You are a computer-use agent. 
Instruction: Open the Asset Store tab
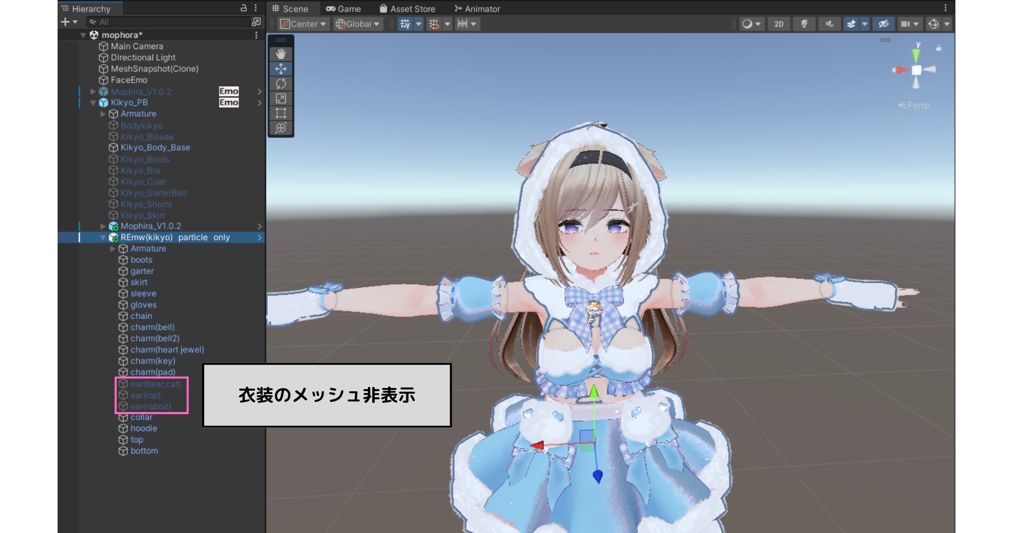(408, 9)
